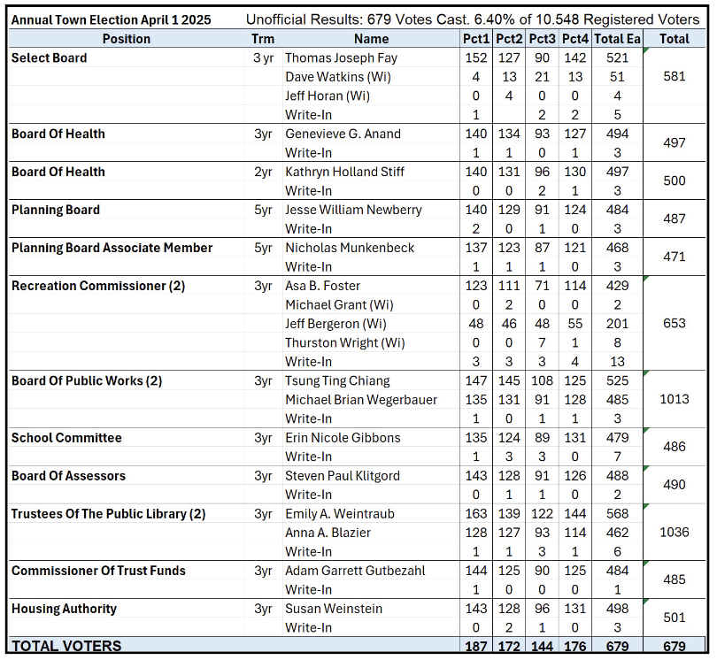Select the "Erin Nicole Gibbons" name cell
The image size is (717, 660).
tap(343, 438)
